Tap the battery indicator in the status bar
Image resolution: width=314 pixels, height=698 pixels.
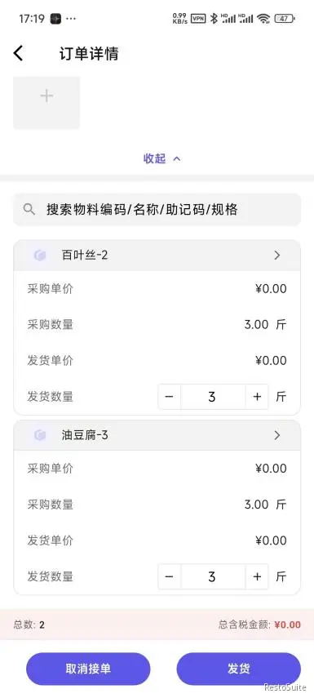click(285, 19)
